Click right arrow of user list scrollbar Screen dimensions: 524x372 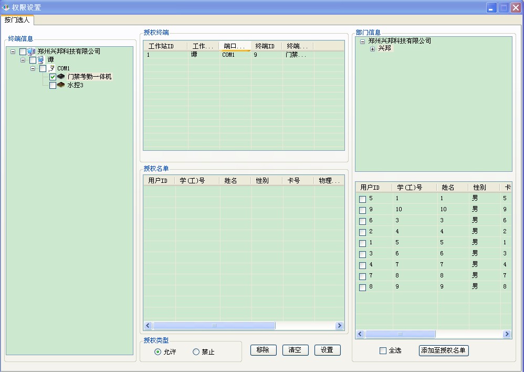point(507,334)
